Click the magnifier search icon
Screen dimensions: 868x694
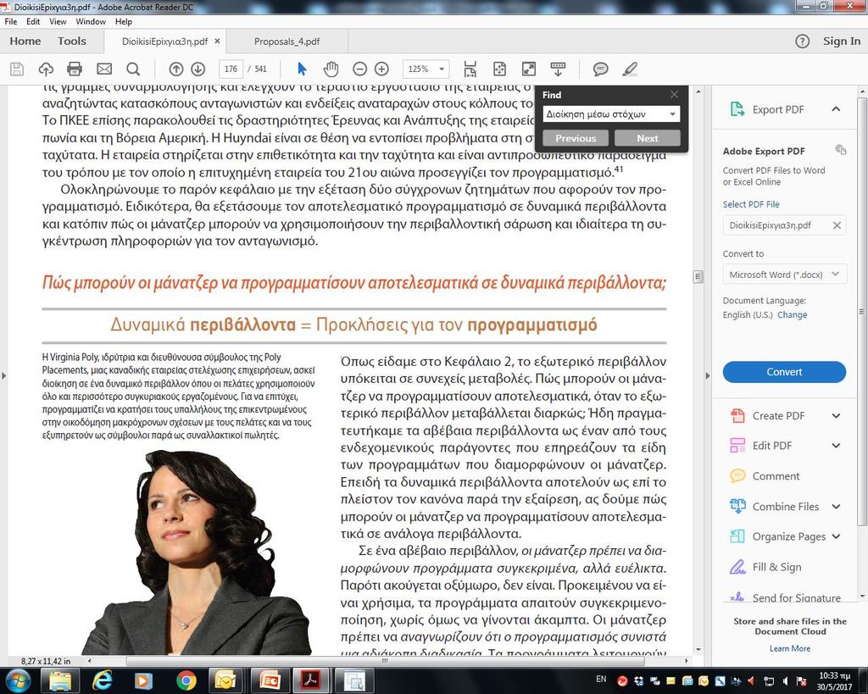(133, 69)
